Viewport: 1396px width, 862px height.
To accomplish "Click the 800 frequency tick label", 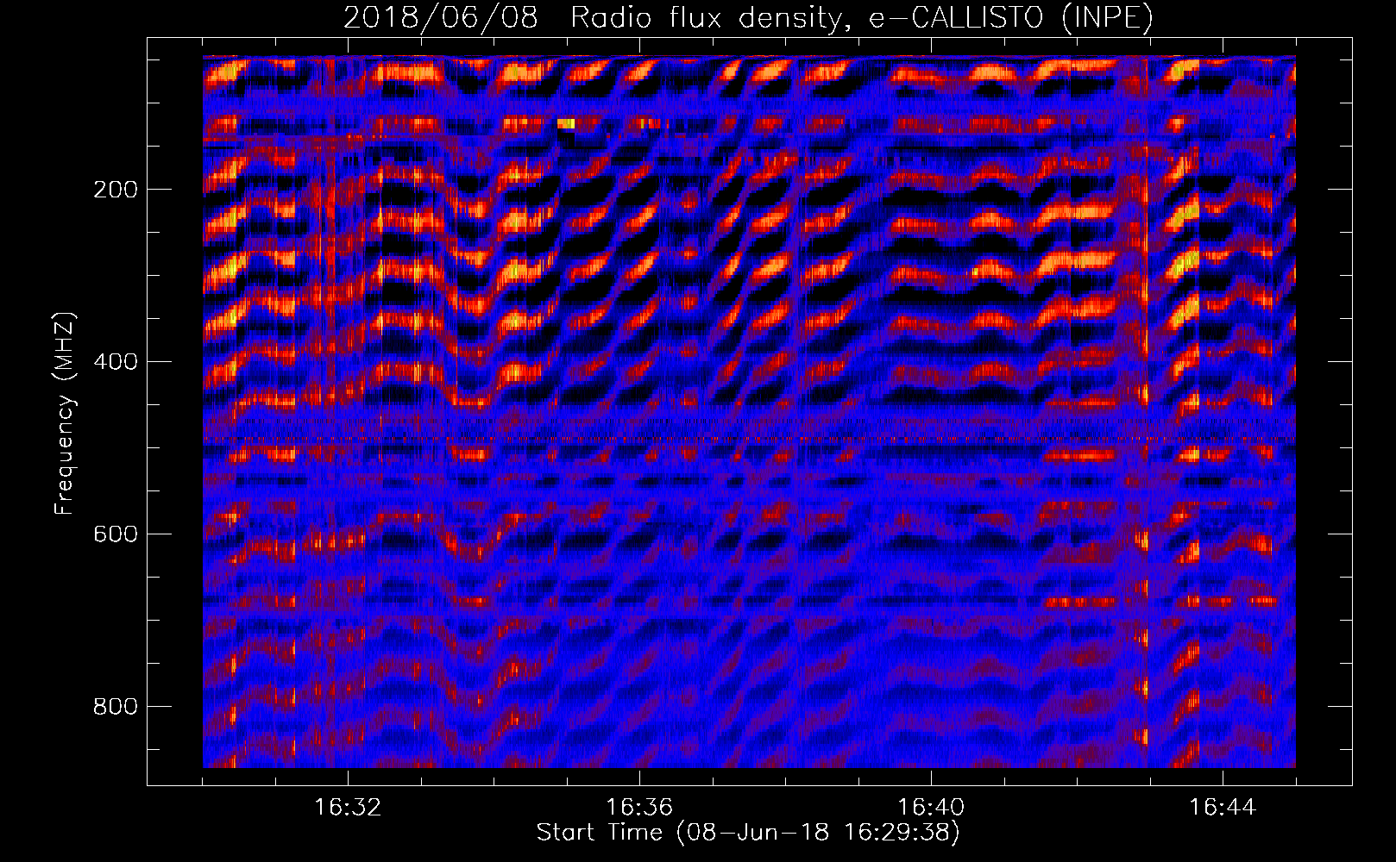I will point(116,707).
